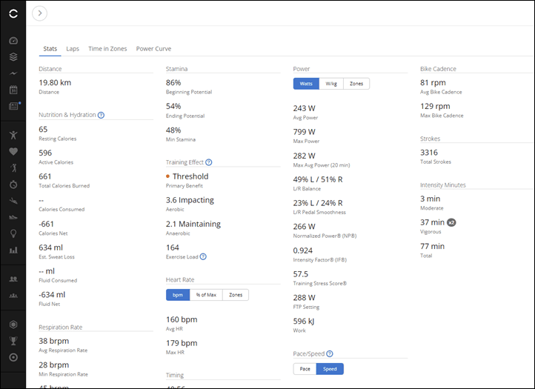Switch Power display to W/kg

(x=331, y=84)
